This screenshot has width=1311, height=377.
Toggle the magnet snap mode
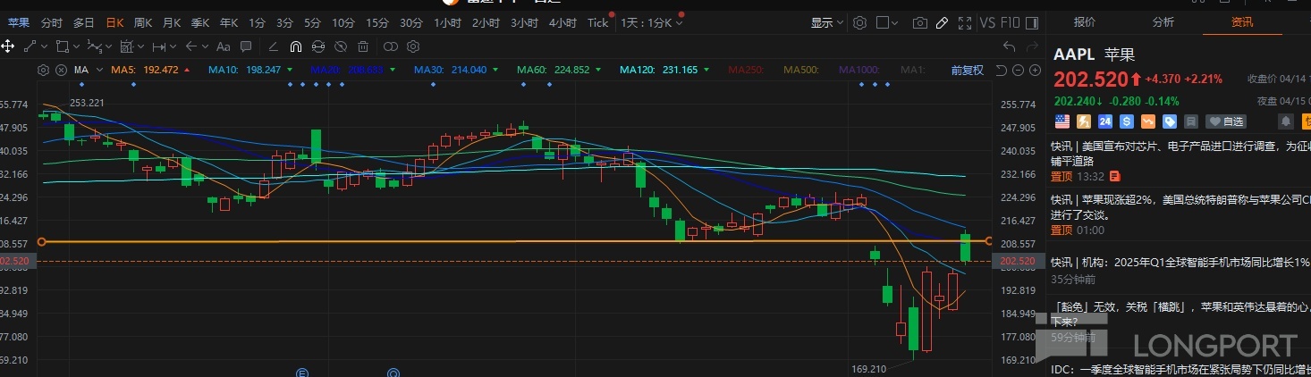[x=296, y=46]
